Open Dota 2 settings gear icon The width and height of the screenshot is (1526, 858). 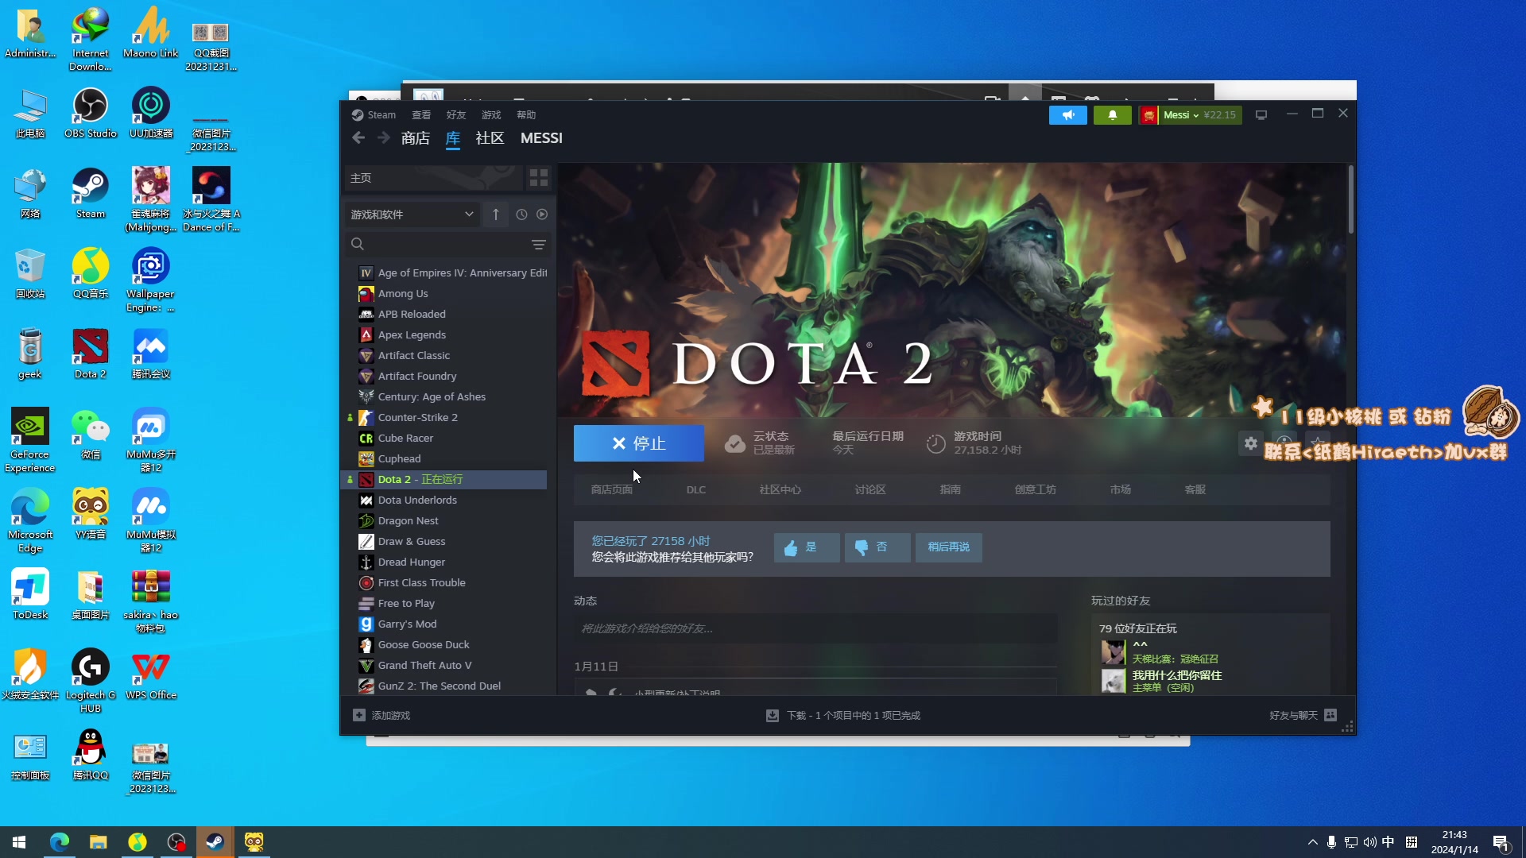(1250, 443)
